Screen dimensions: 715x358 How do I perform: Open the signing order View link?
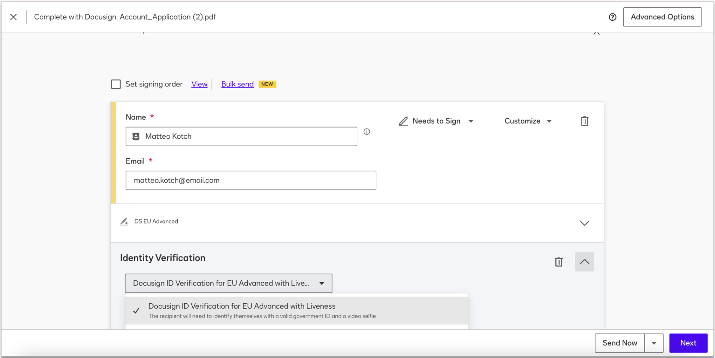[x=199, y=84]
